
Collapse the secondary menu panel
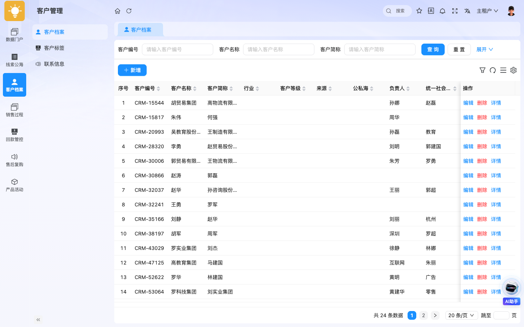point(38,320)
